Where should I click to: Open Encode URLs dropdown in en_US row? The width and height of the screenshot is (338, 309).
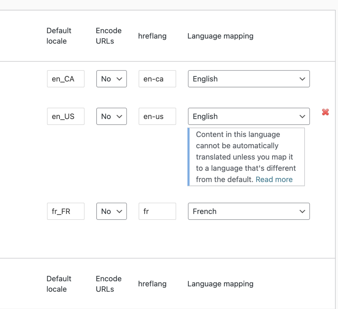coord(111,116)
